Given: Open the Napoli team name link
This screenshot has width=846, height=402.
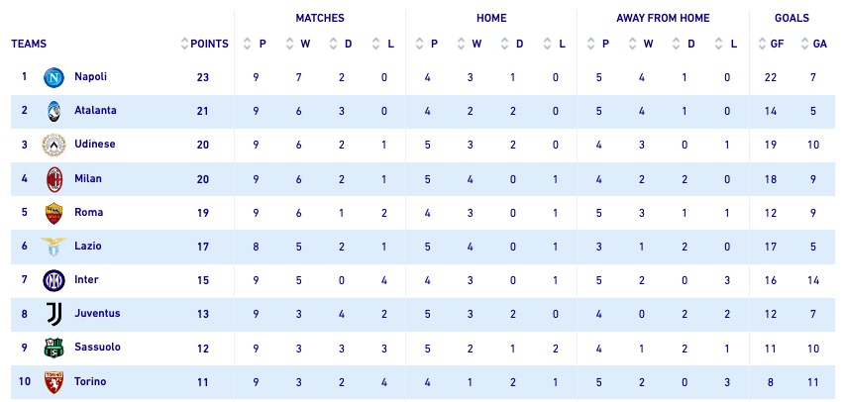Looking at the screenshot, I should point(90,76).
